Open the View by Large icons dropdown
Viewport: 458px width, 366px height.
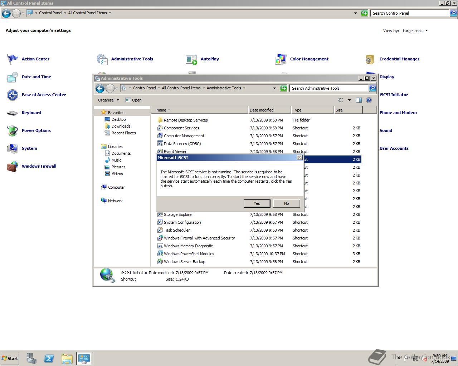coord(415,31)
